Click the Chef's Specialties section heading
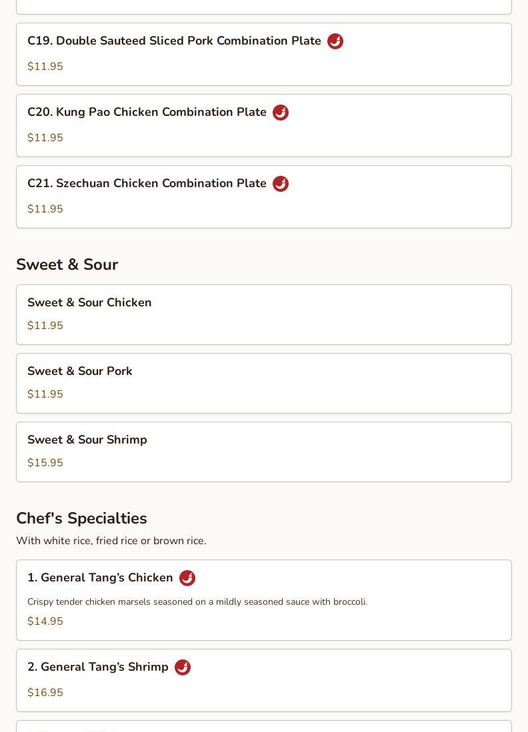 (x=81, y=518)
